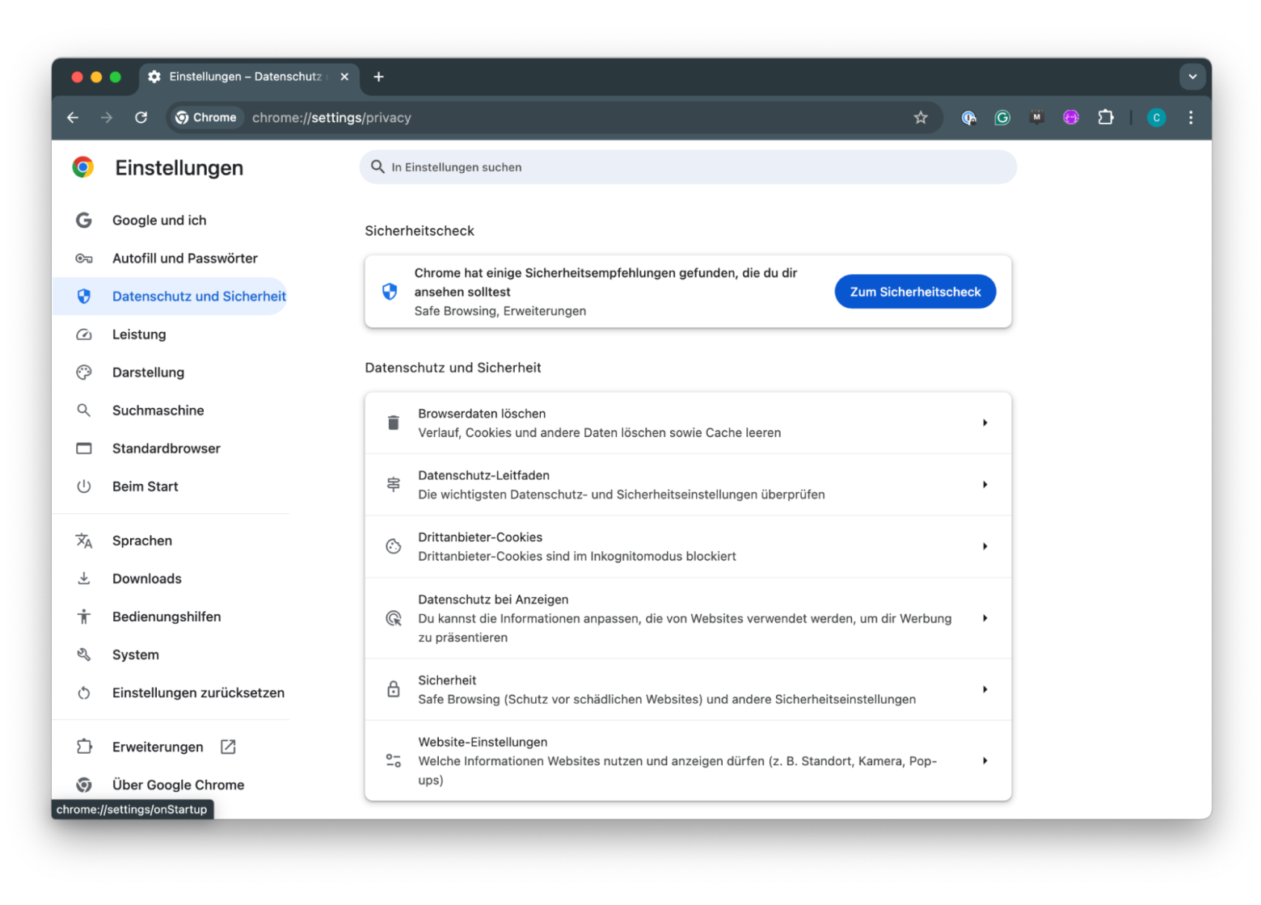Open 'Datenschutz bei Anzeigen' row
Image resolution: width=1261 pixels, height=905 pixels.
pos(688,618)
